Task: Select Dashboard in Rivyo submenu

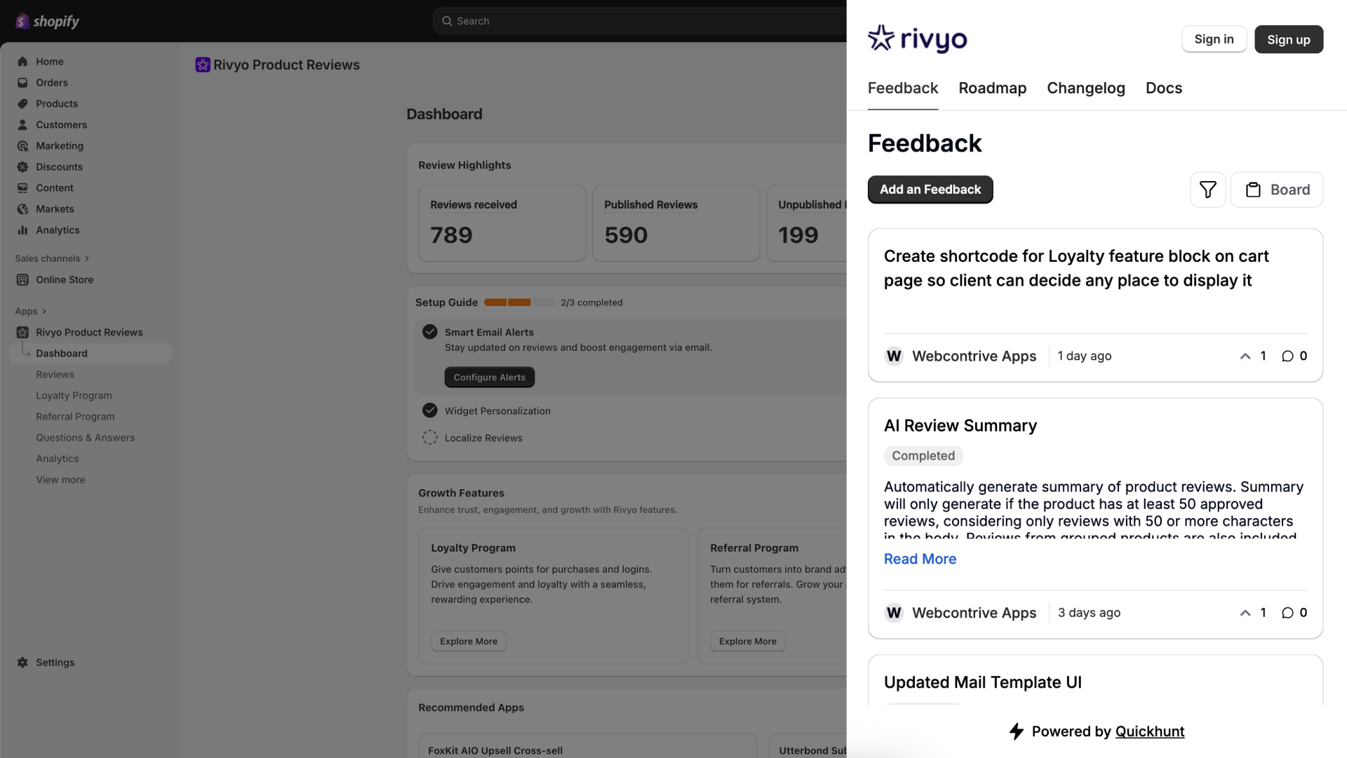Action: [x=91, y=354]
